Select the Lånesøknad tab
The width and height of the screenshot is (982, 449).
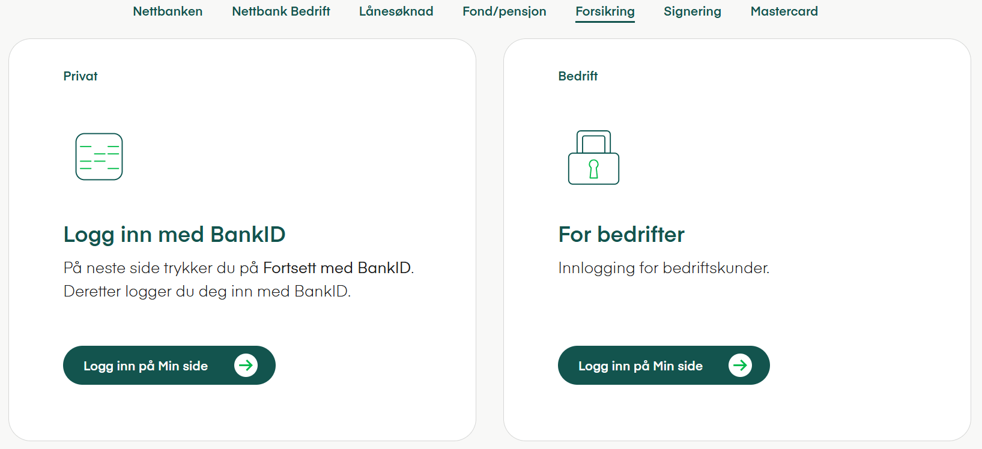pos(396,11)
